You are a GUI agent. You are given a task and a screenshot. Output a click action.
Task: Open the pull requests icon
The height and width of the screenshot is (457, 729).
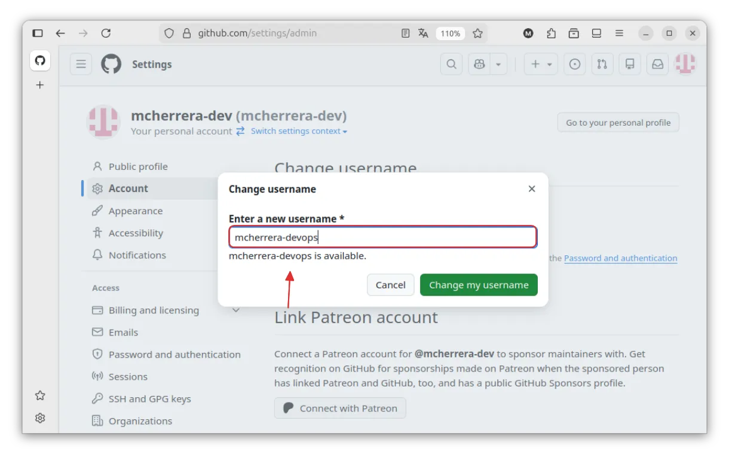[602, 64]
